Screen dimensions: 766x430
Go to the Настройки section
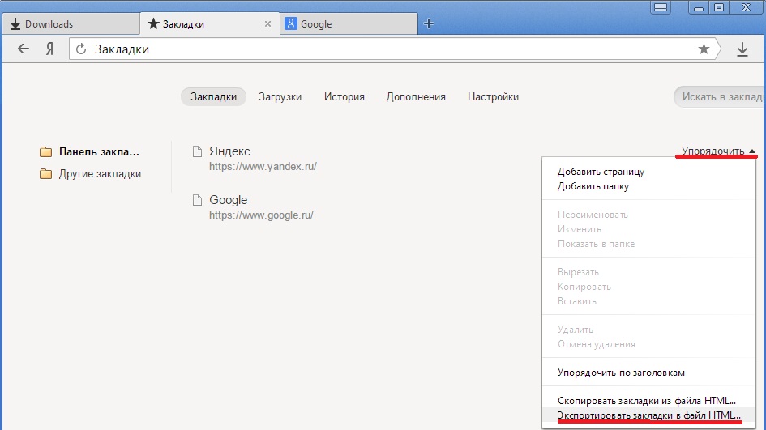493,96
